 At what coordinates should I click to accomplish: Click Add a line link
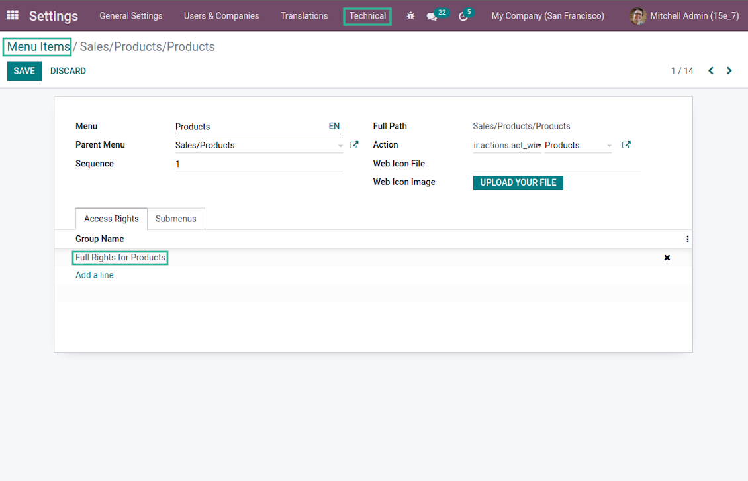(x=95, y=275)
